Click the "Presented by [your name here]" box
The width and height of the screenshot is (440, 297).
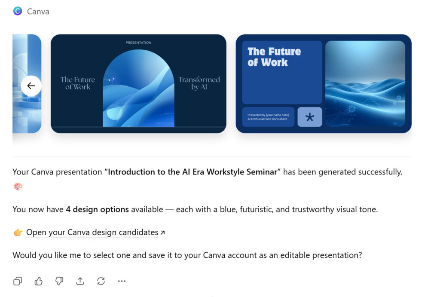pos(268,117)
